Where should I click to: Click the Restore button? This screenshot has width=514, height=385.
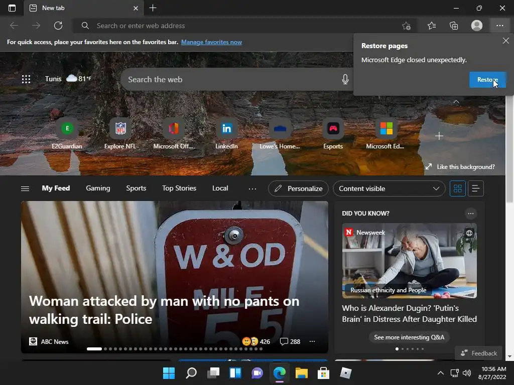click(x=487, y=80)
